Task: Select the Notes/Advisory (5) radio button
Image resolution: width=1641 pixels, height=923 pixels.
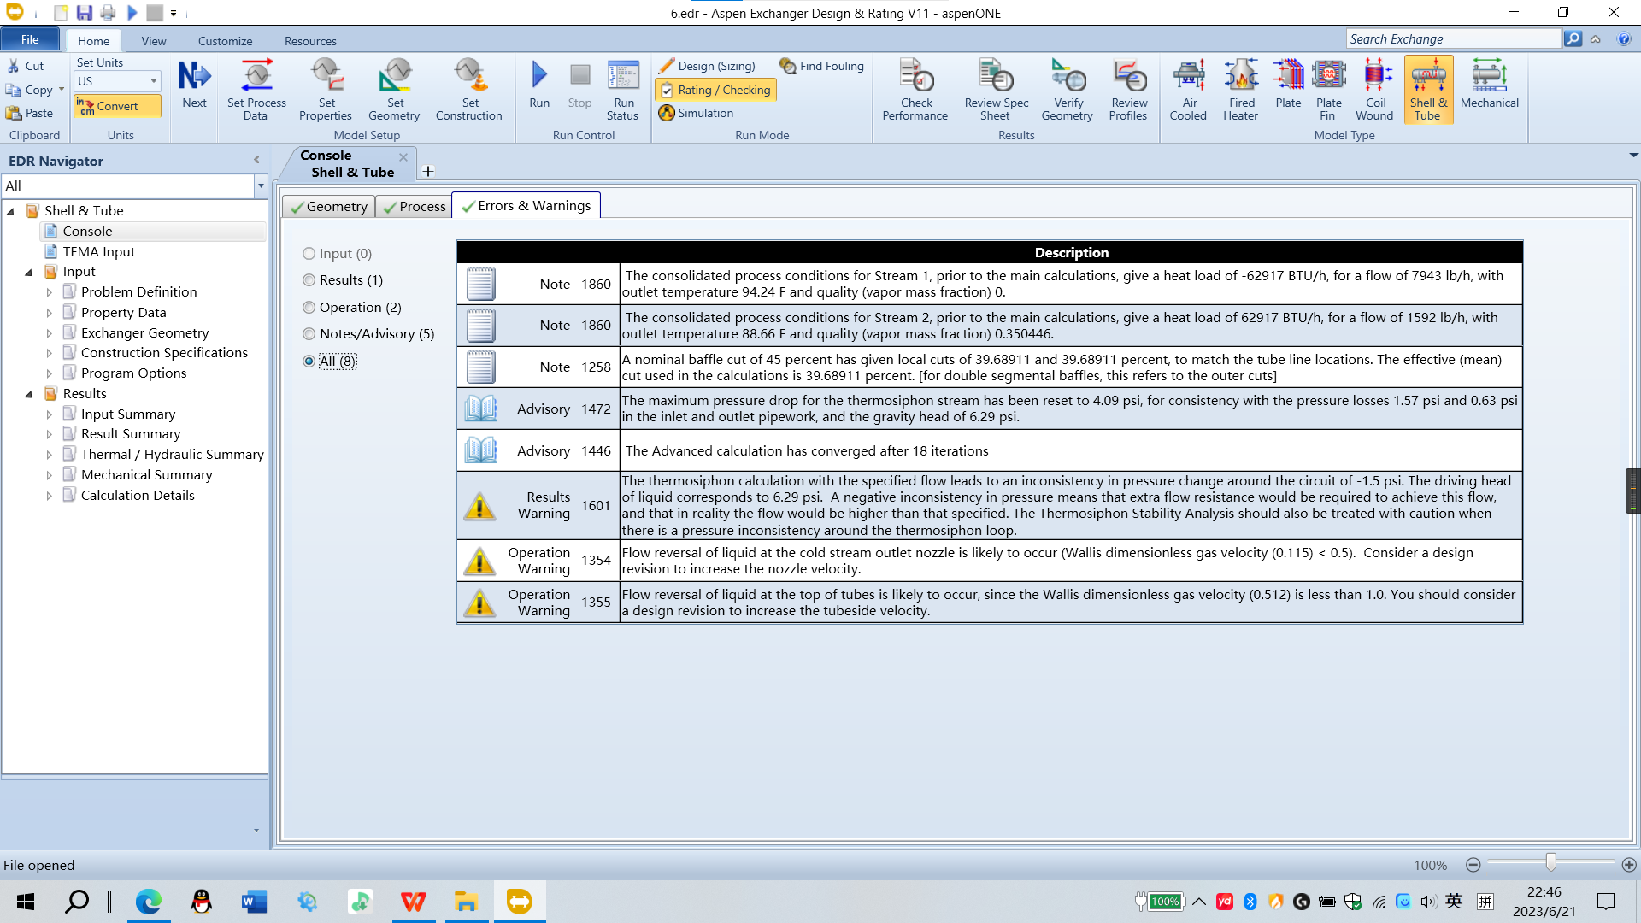Action: click(x=309, y=334)
